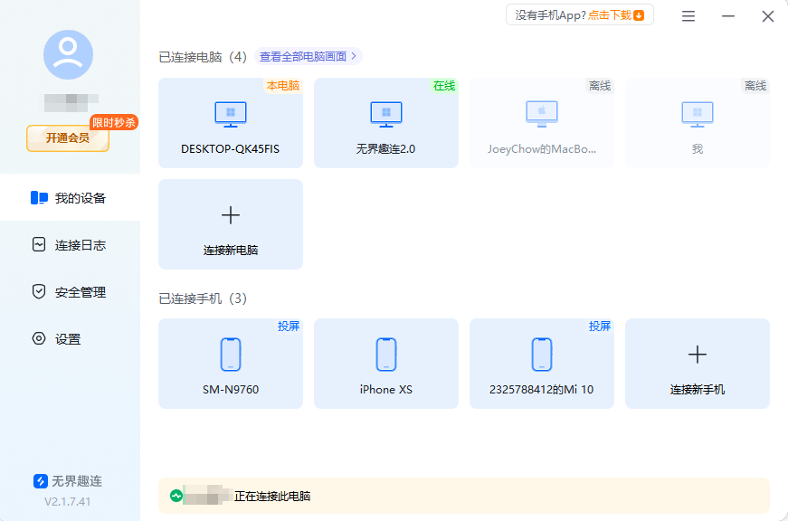Click 连接新手机 to add a phone
Screen dimensions: 788x521
pos(697,363)
